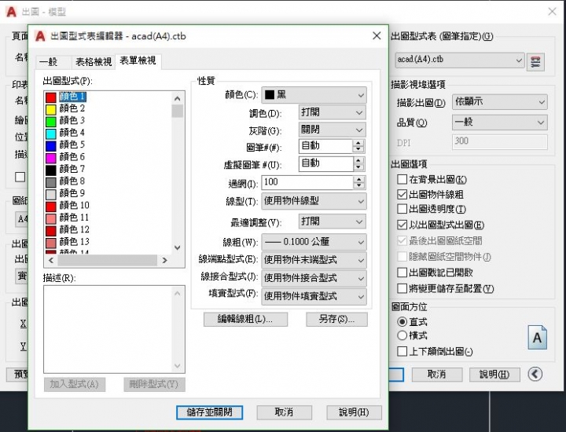Image resolution: width=566 pixels, height=432 pixels.
Task: Decrease the 過網(I) screening value
Action: click(x=358, y=185)
